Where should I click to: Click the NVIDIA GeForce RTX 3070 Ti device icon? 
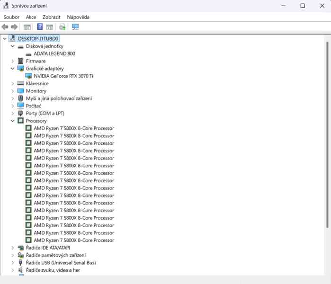[28, 76]
